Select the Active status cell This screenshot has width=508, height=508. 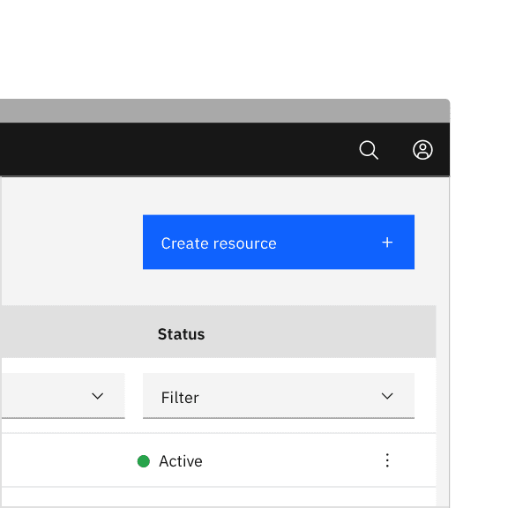click(x=170, y=461)
